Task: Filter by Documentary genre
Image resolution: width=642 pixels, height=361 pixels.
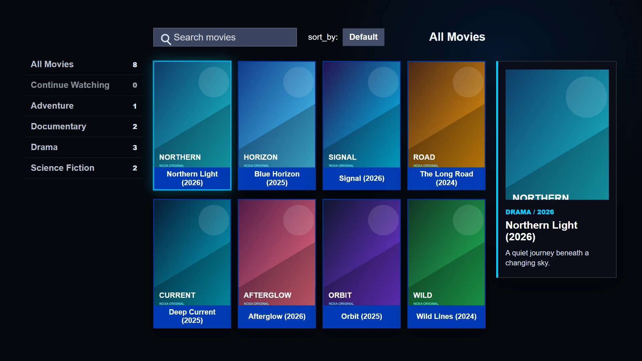Action: coord(84,127)
